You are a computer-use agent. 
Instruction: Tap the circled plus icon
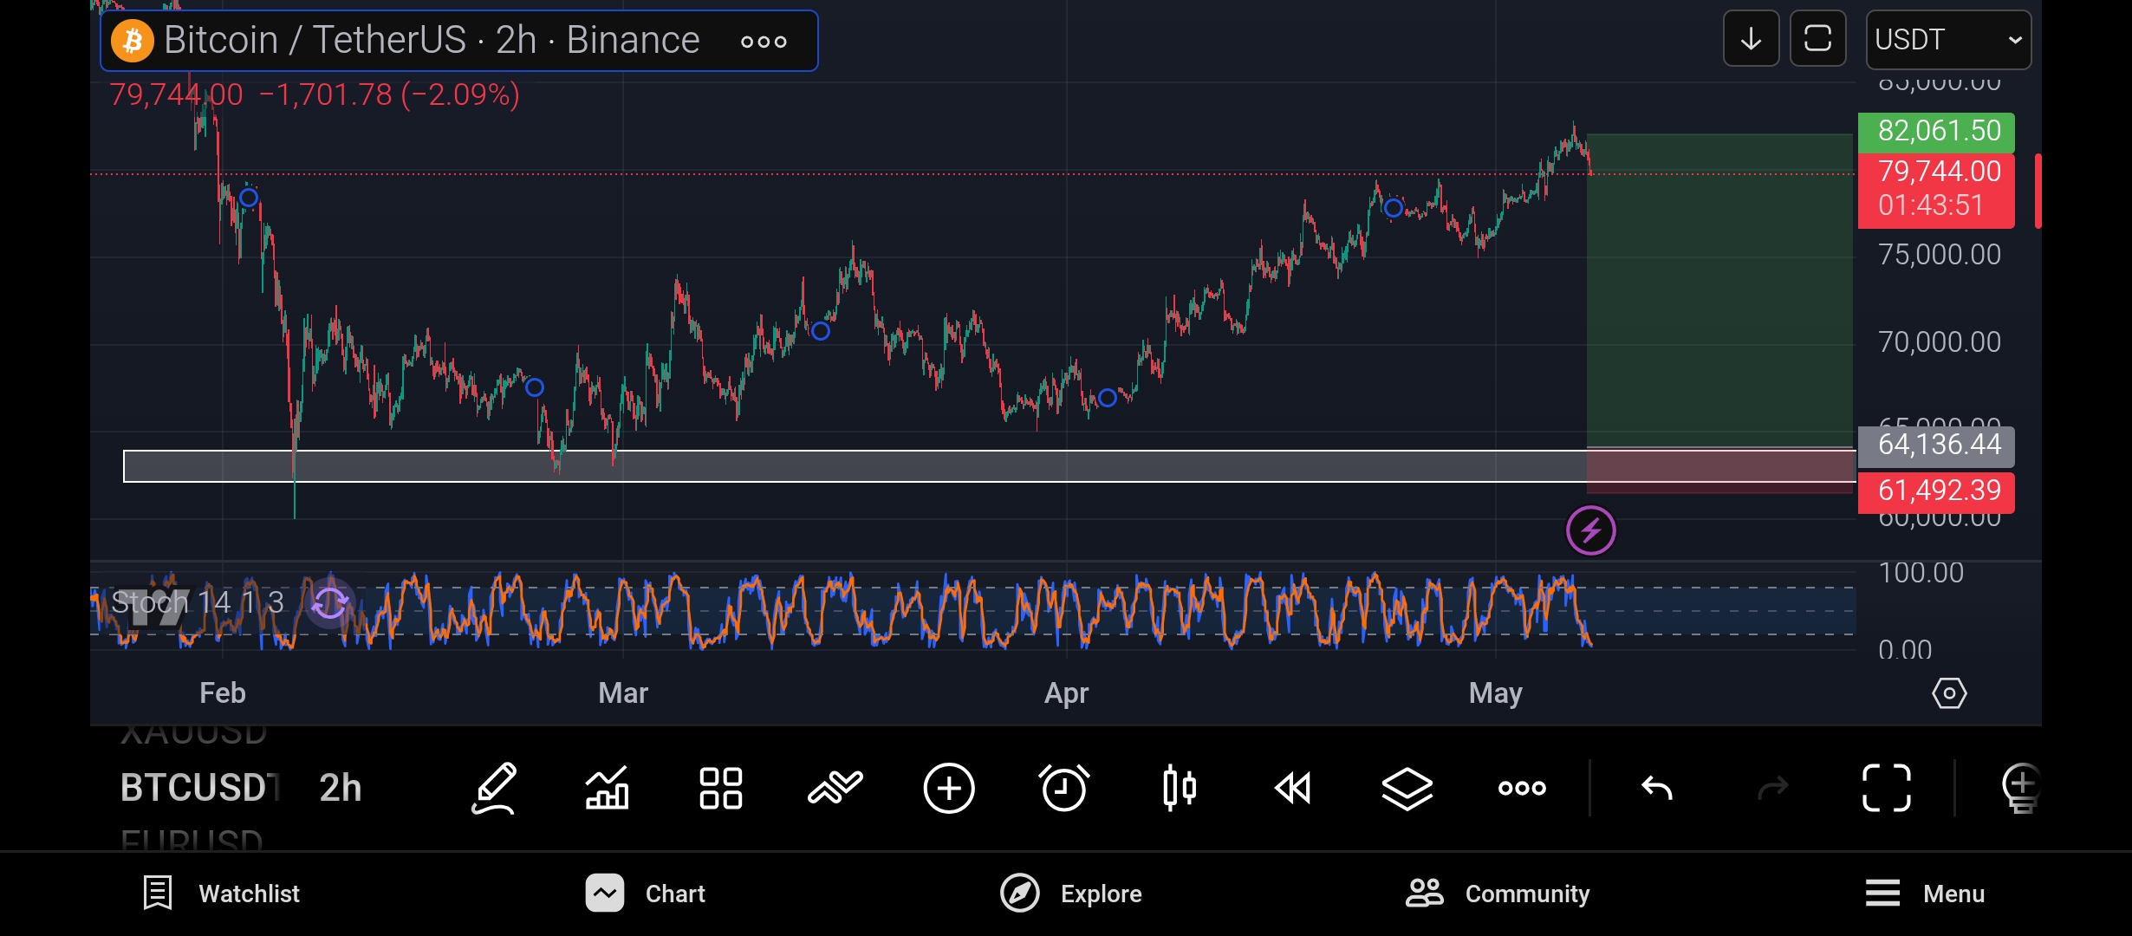click(949, 789)
